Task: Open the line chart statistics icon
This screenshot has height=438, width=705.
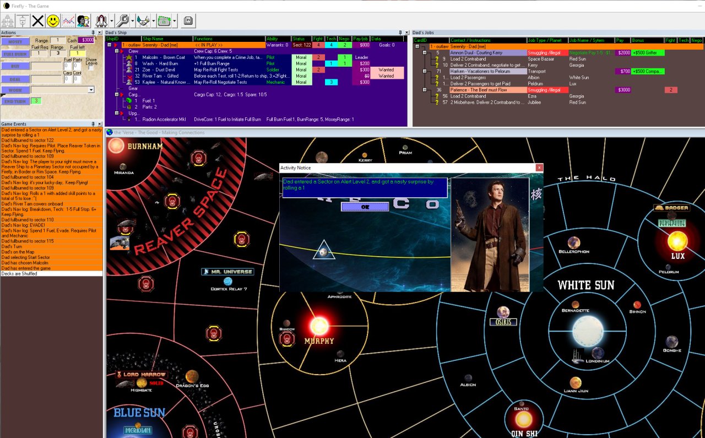Action: click(x=68, y=21)
